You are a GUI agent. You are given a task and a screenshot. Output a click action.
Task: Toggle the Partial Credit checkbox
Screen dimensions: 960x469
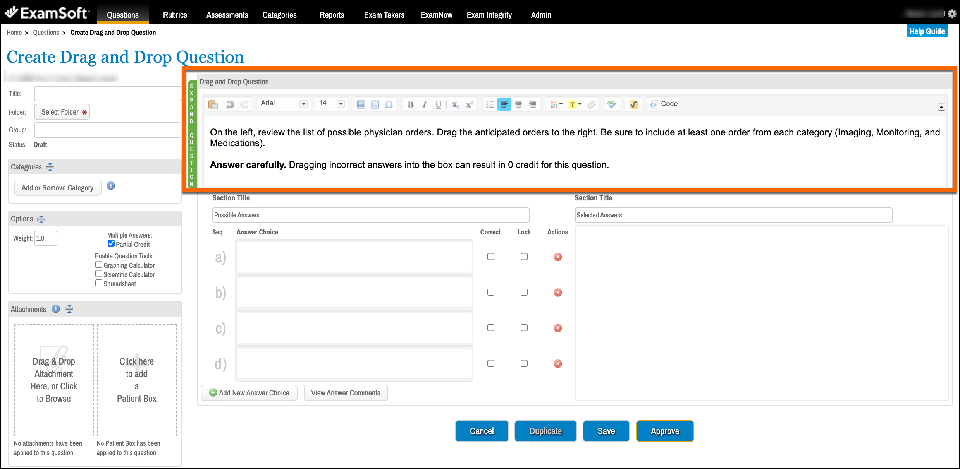point(111,244)
